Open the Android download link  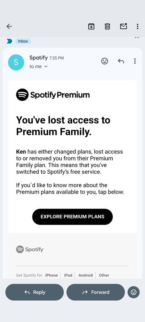pyautogui.click(x=85, y=275)
